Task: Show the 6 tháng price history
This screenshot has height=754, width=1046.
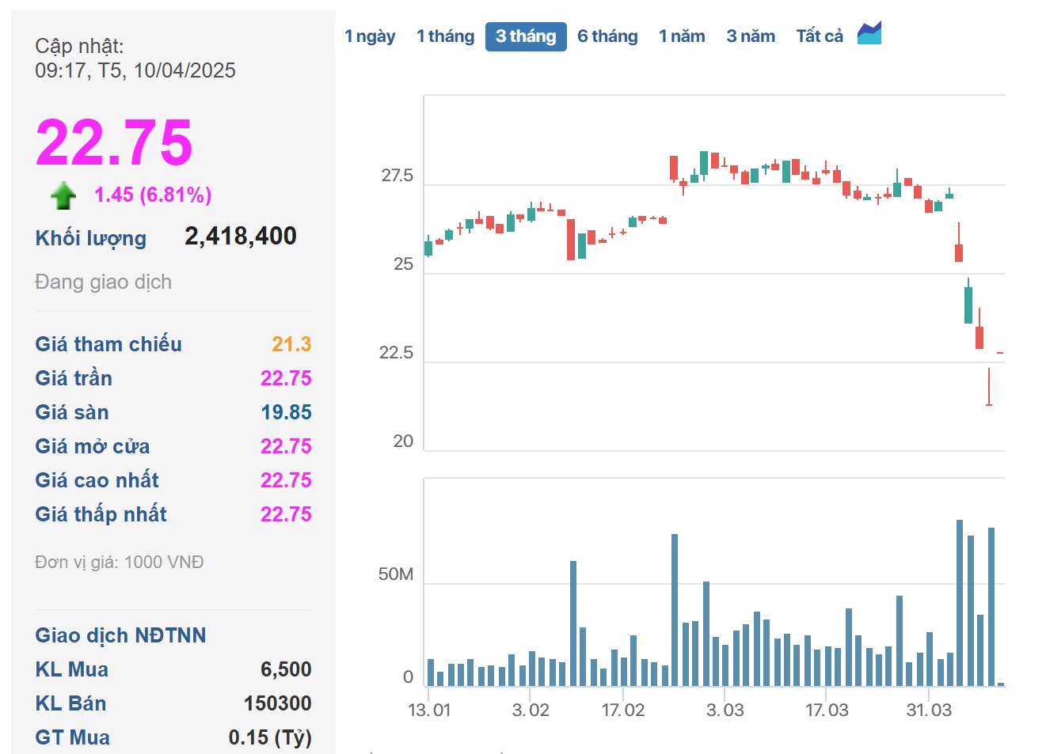Action: (607, 36)
